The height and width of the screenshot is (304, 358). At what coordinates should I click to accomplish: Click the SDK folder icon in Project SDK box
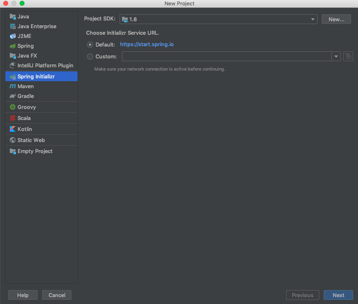tap(125, 20)
